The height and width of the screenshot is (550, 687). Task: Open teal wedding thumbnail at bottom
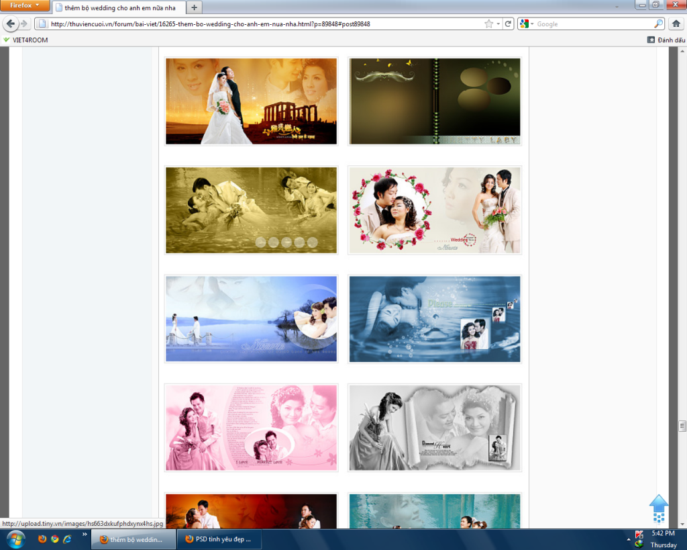pyautogui.click(x=435, y=511)
